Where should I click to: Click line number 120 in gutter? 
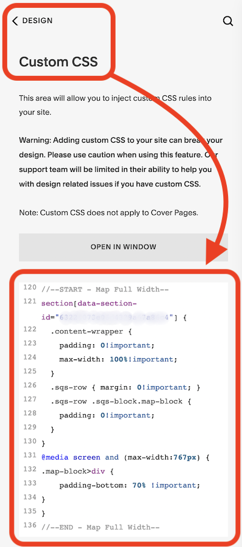click(30, 287)
